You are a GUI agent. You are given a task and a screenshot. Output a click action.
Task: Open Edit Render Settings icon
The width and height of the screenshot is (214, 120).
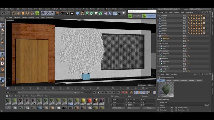(72, 13)
